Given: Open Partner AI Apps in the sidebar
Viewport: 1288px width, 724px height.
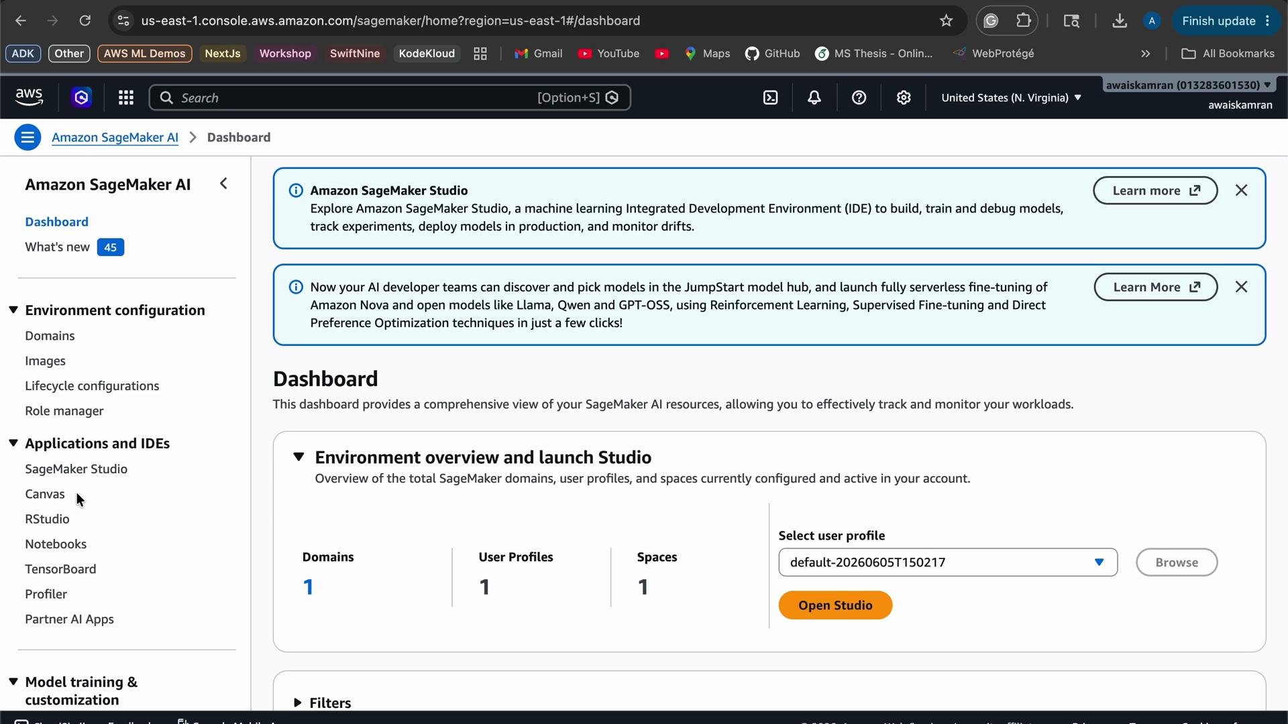Looking at the screenshot, I should click(69, 619).
